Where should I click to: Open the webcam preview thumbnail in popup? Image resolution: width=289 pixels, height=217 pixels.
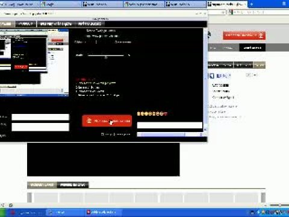click(x=34, y=63)
